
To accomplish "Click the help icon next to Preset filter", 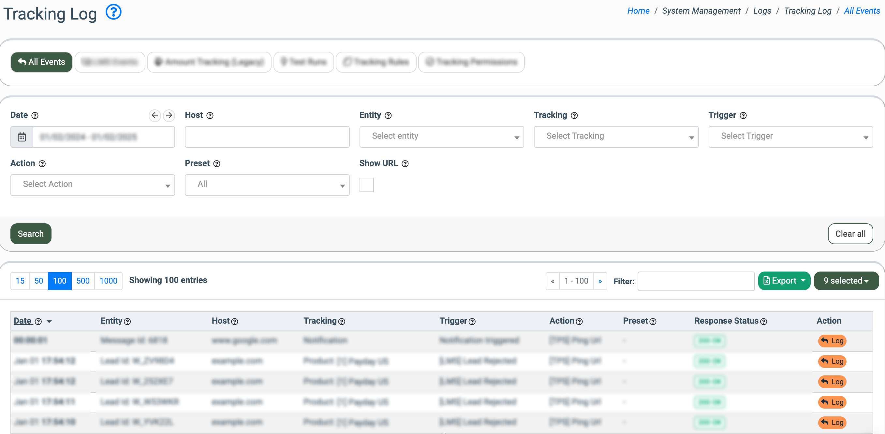I will tap(217, 164).
